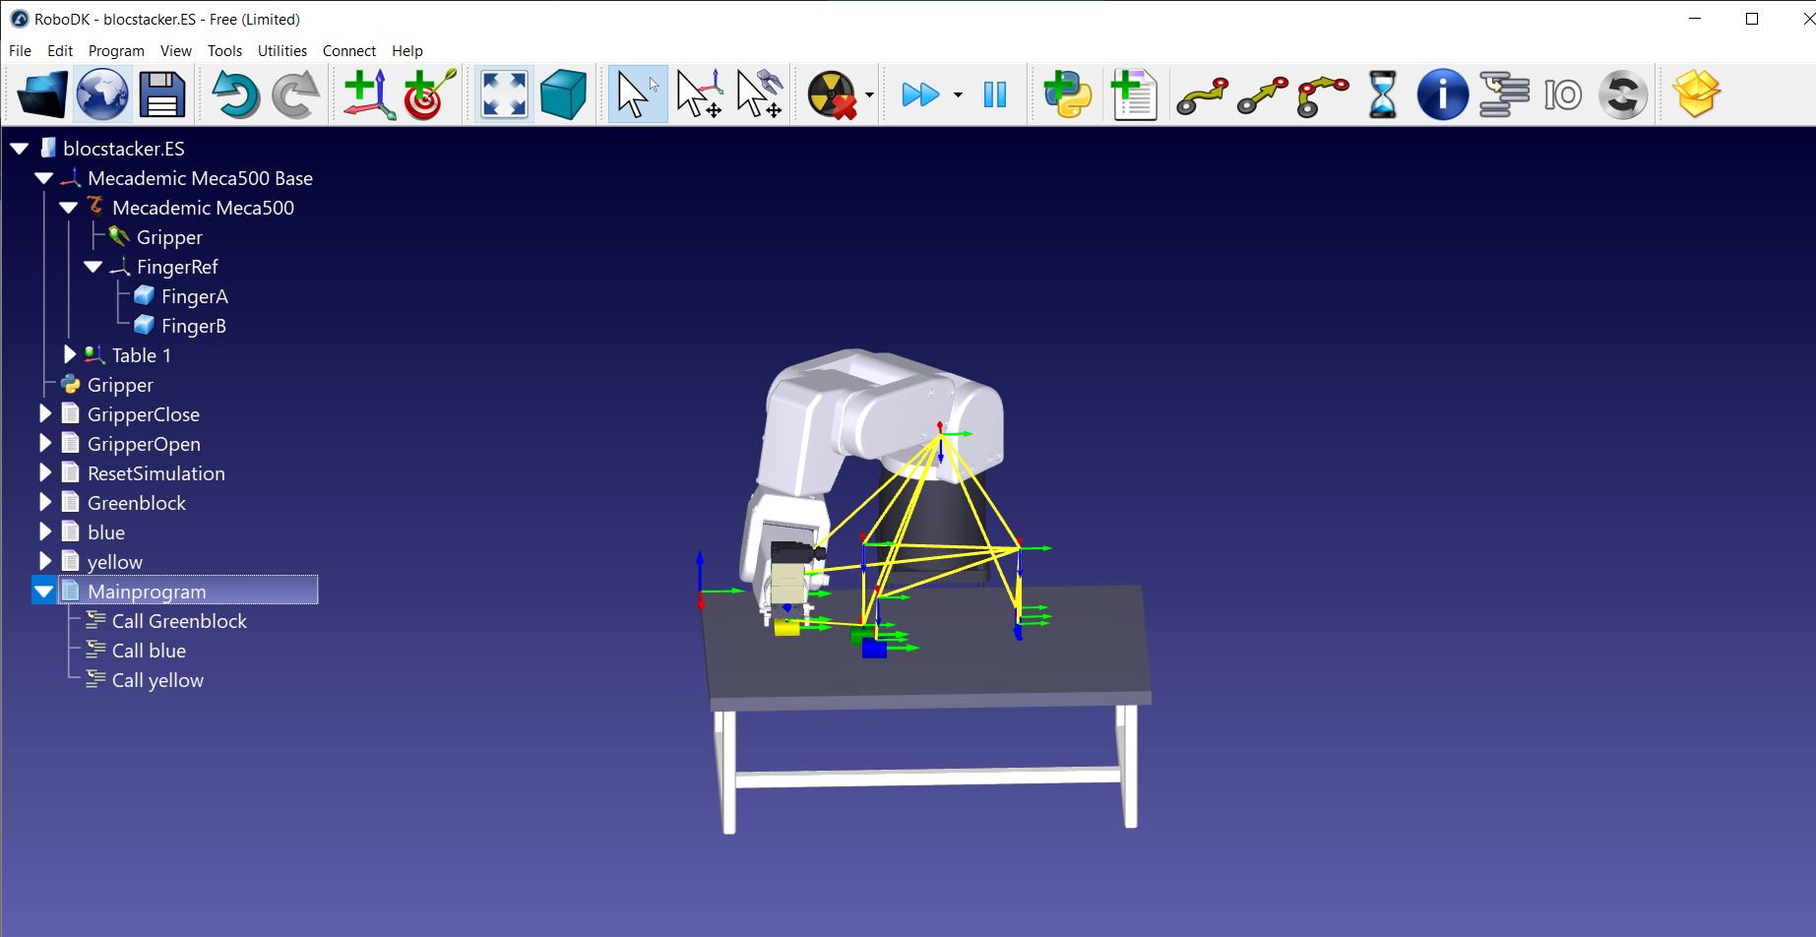Select the Call blue instruction

149,651
